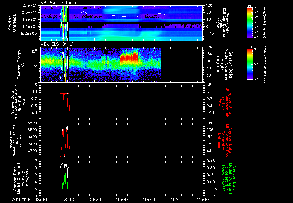Click the 14100 scanner position tick label

pyautogui.click(x=31, y=137)
